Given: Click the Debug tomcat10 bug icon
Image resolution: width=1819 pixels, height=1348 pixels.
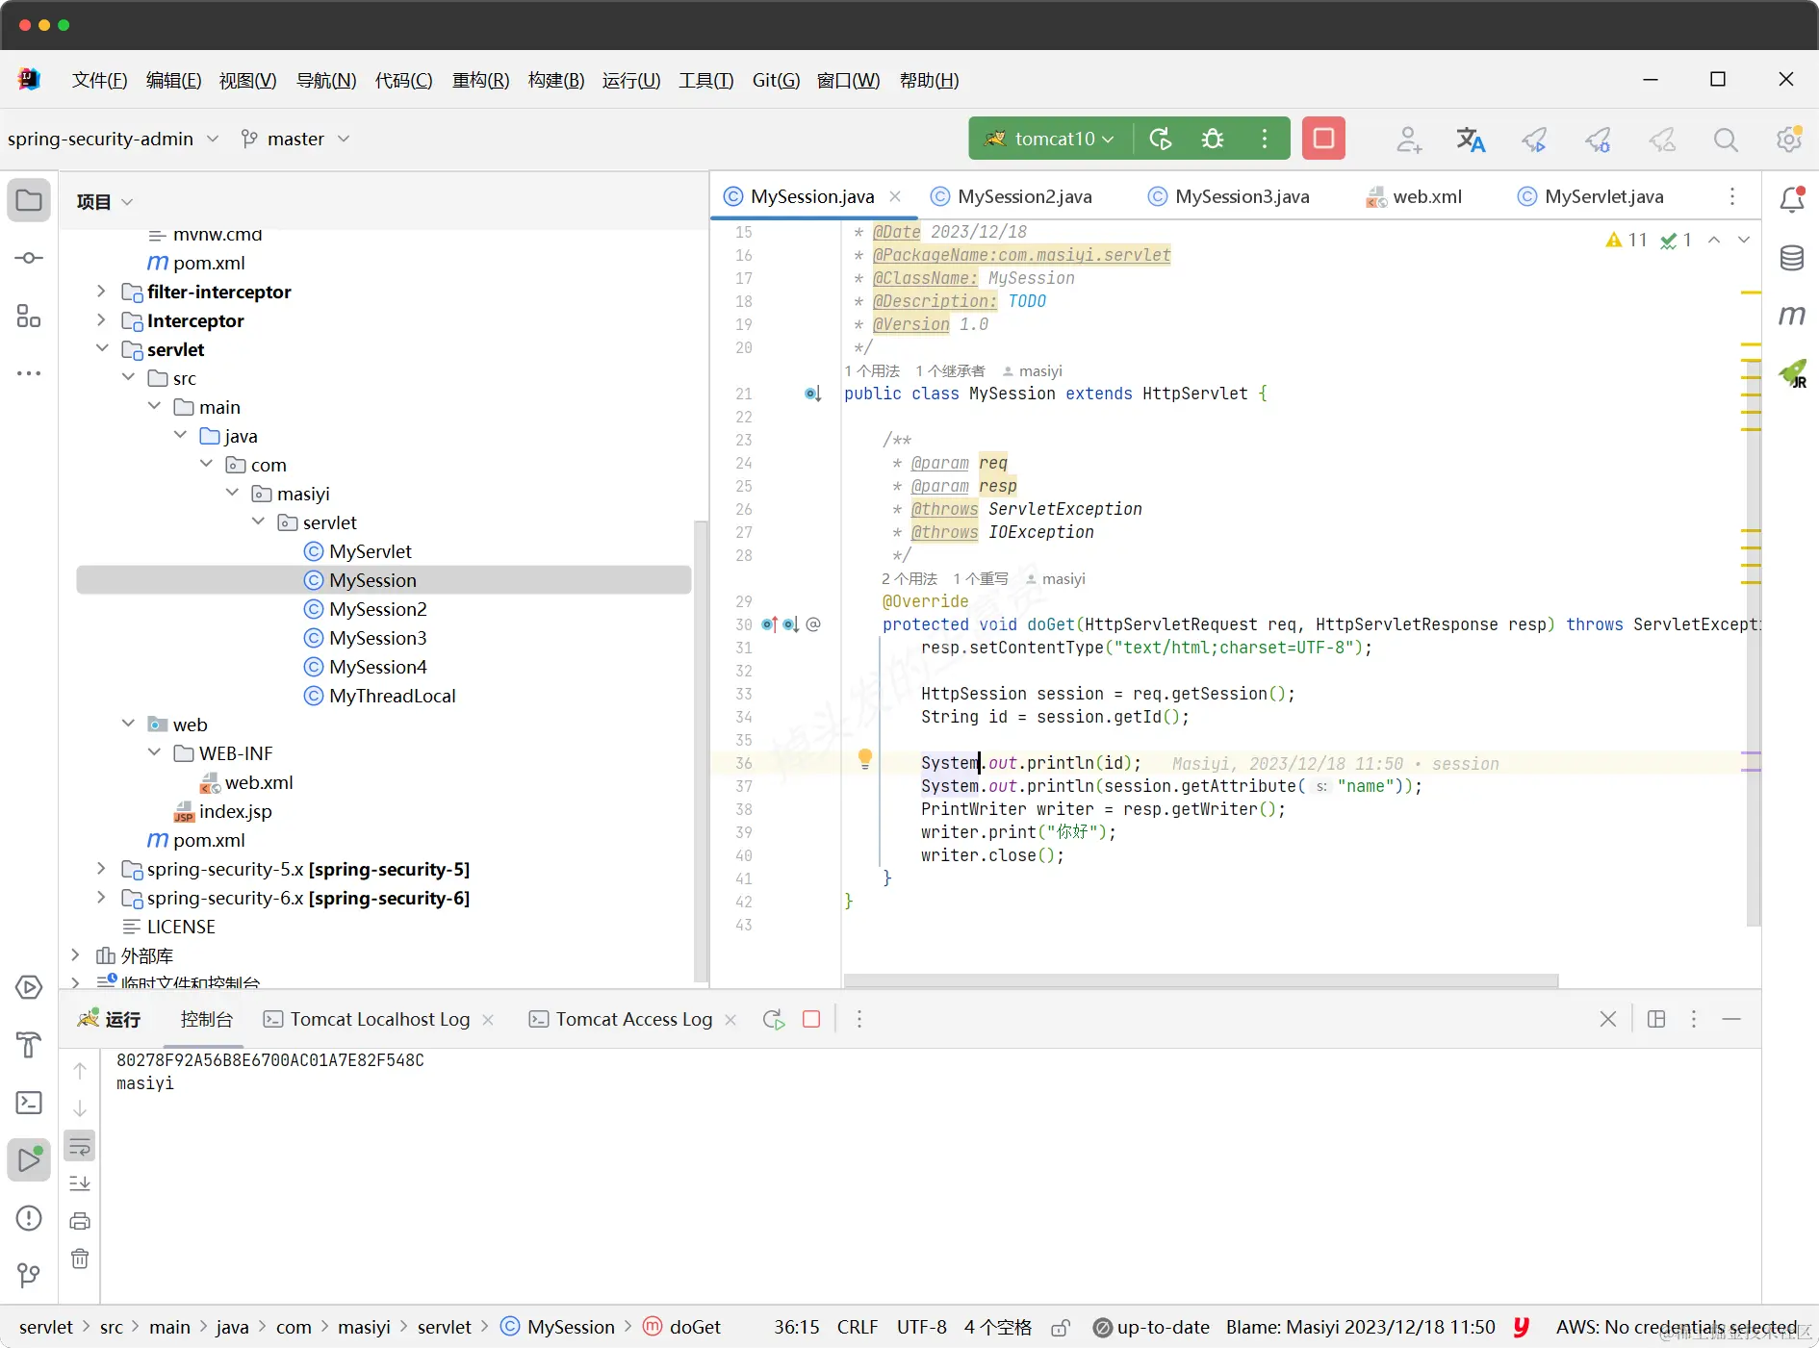Looking at the screenshot, I should tap(1213, 139).
